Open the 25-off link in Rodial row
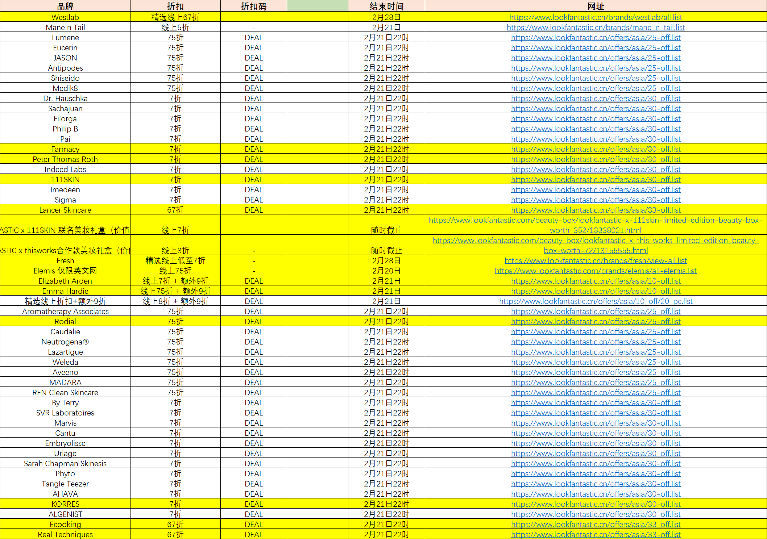 point(596,321)
